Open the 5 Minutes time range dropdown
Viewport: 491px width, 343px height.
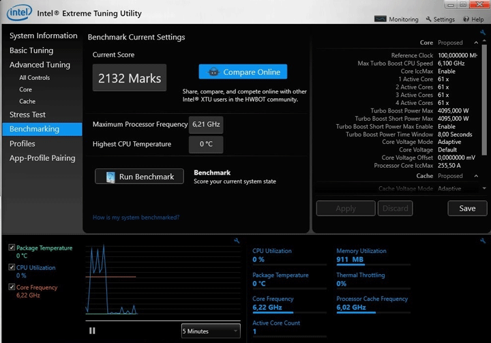click(x=211, y=331)
